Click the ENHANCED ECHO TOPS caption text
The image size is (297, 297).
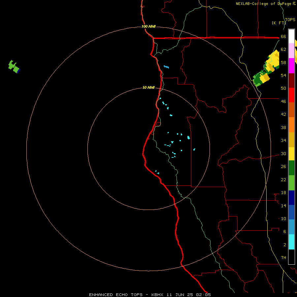tap(116, 295)
